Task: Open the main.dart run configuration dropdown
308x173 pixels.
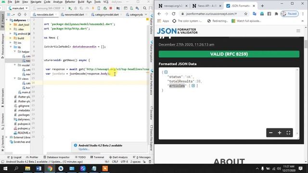Action: pos(18,8)
